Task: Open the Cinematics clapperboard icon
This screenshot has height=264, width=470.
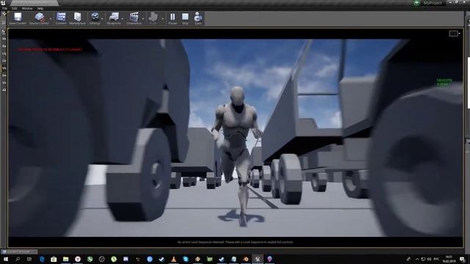Action: click(x=134, y=18)
